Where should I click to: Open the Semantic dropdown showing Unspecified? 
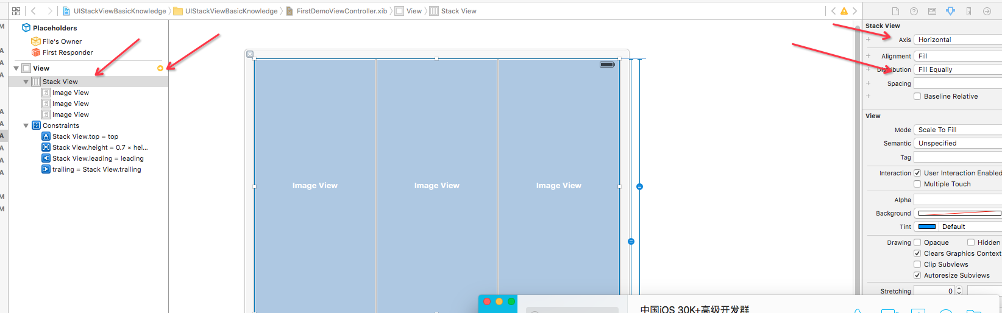[x=958, y=143]
